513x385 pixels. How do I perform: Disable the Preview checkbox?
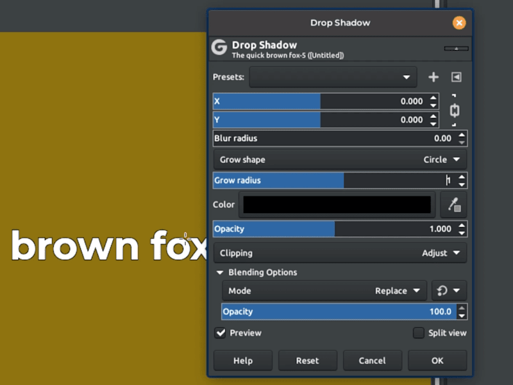221,333
